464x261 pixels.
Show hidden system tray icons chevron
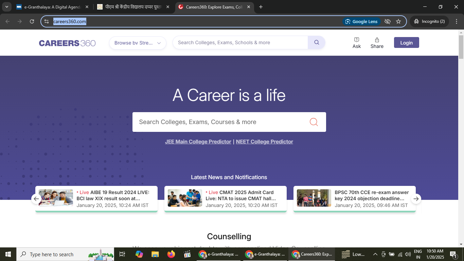tap(375, 254)
